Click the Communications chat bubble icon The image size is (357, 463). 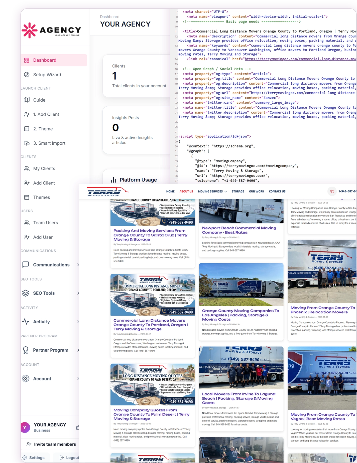(x=26, y=265)
